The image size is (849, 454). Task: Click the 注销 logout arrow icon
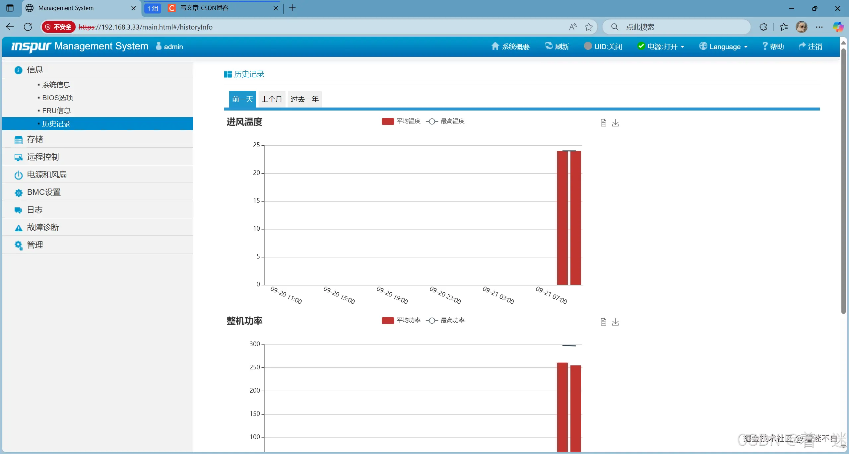coord(802,46)
